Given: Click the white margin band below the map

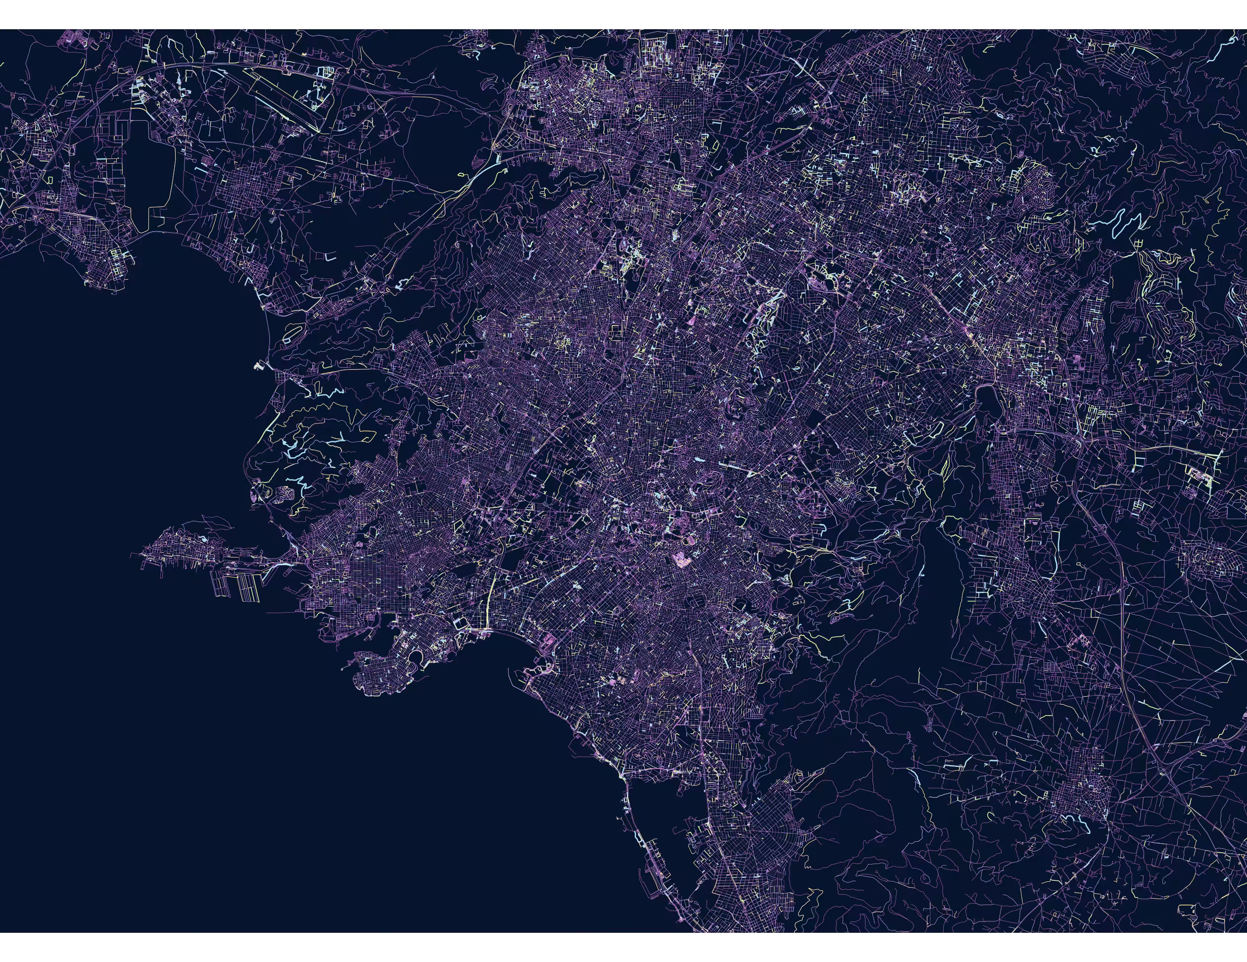Looking at the screenshot, I should click(x=623, y=947).
